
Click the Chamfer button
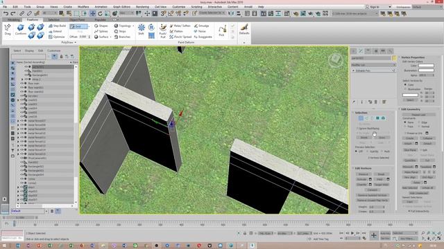click(x=362, y=185)
